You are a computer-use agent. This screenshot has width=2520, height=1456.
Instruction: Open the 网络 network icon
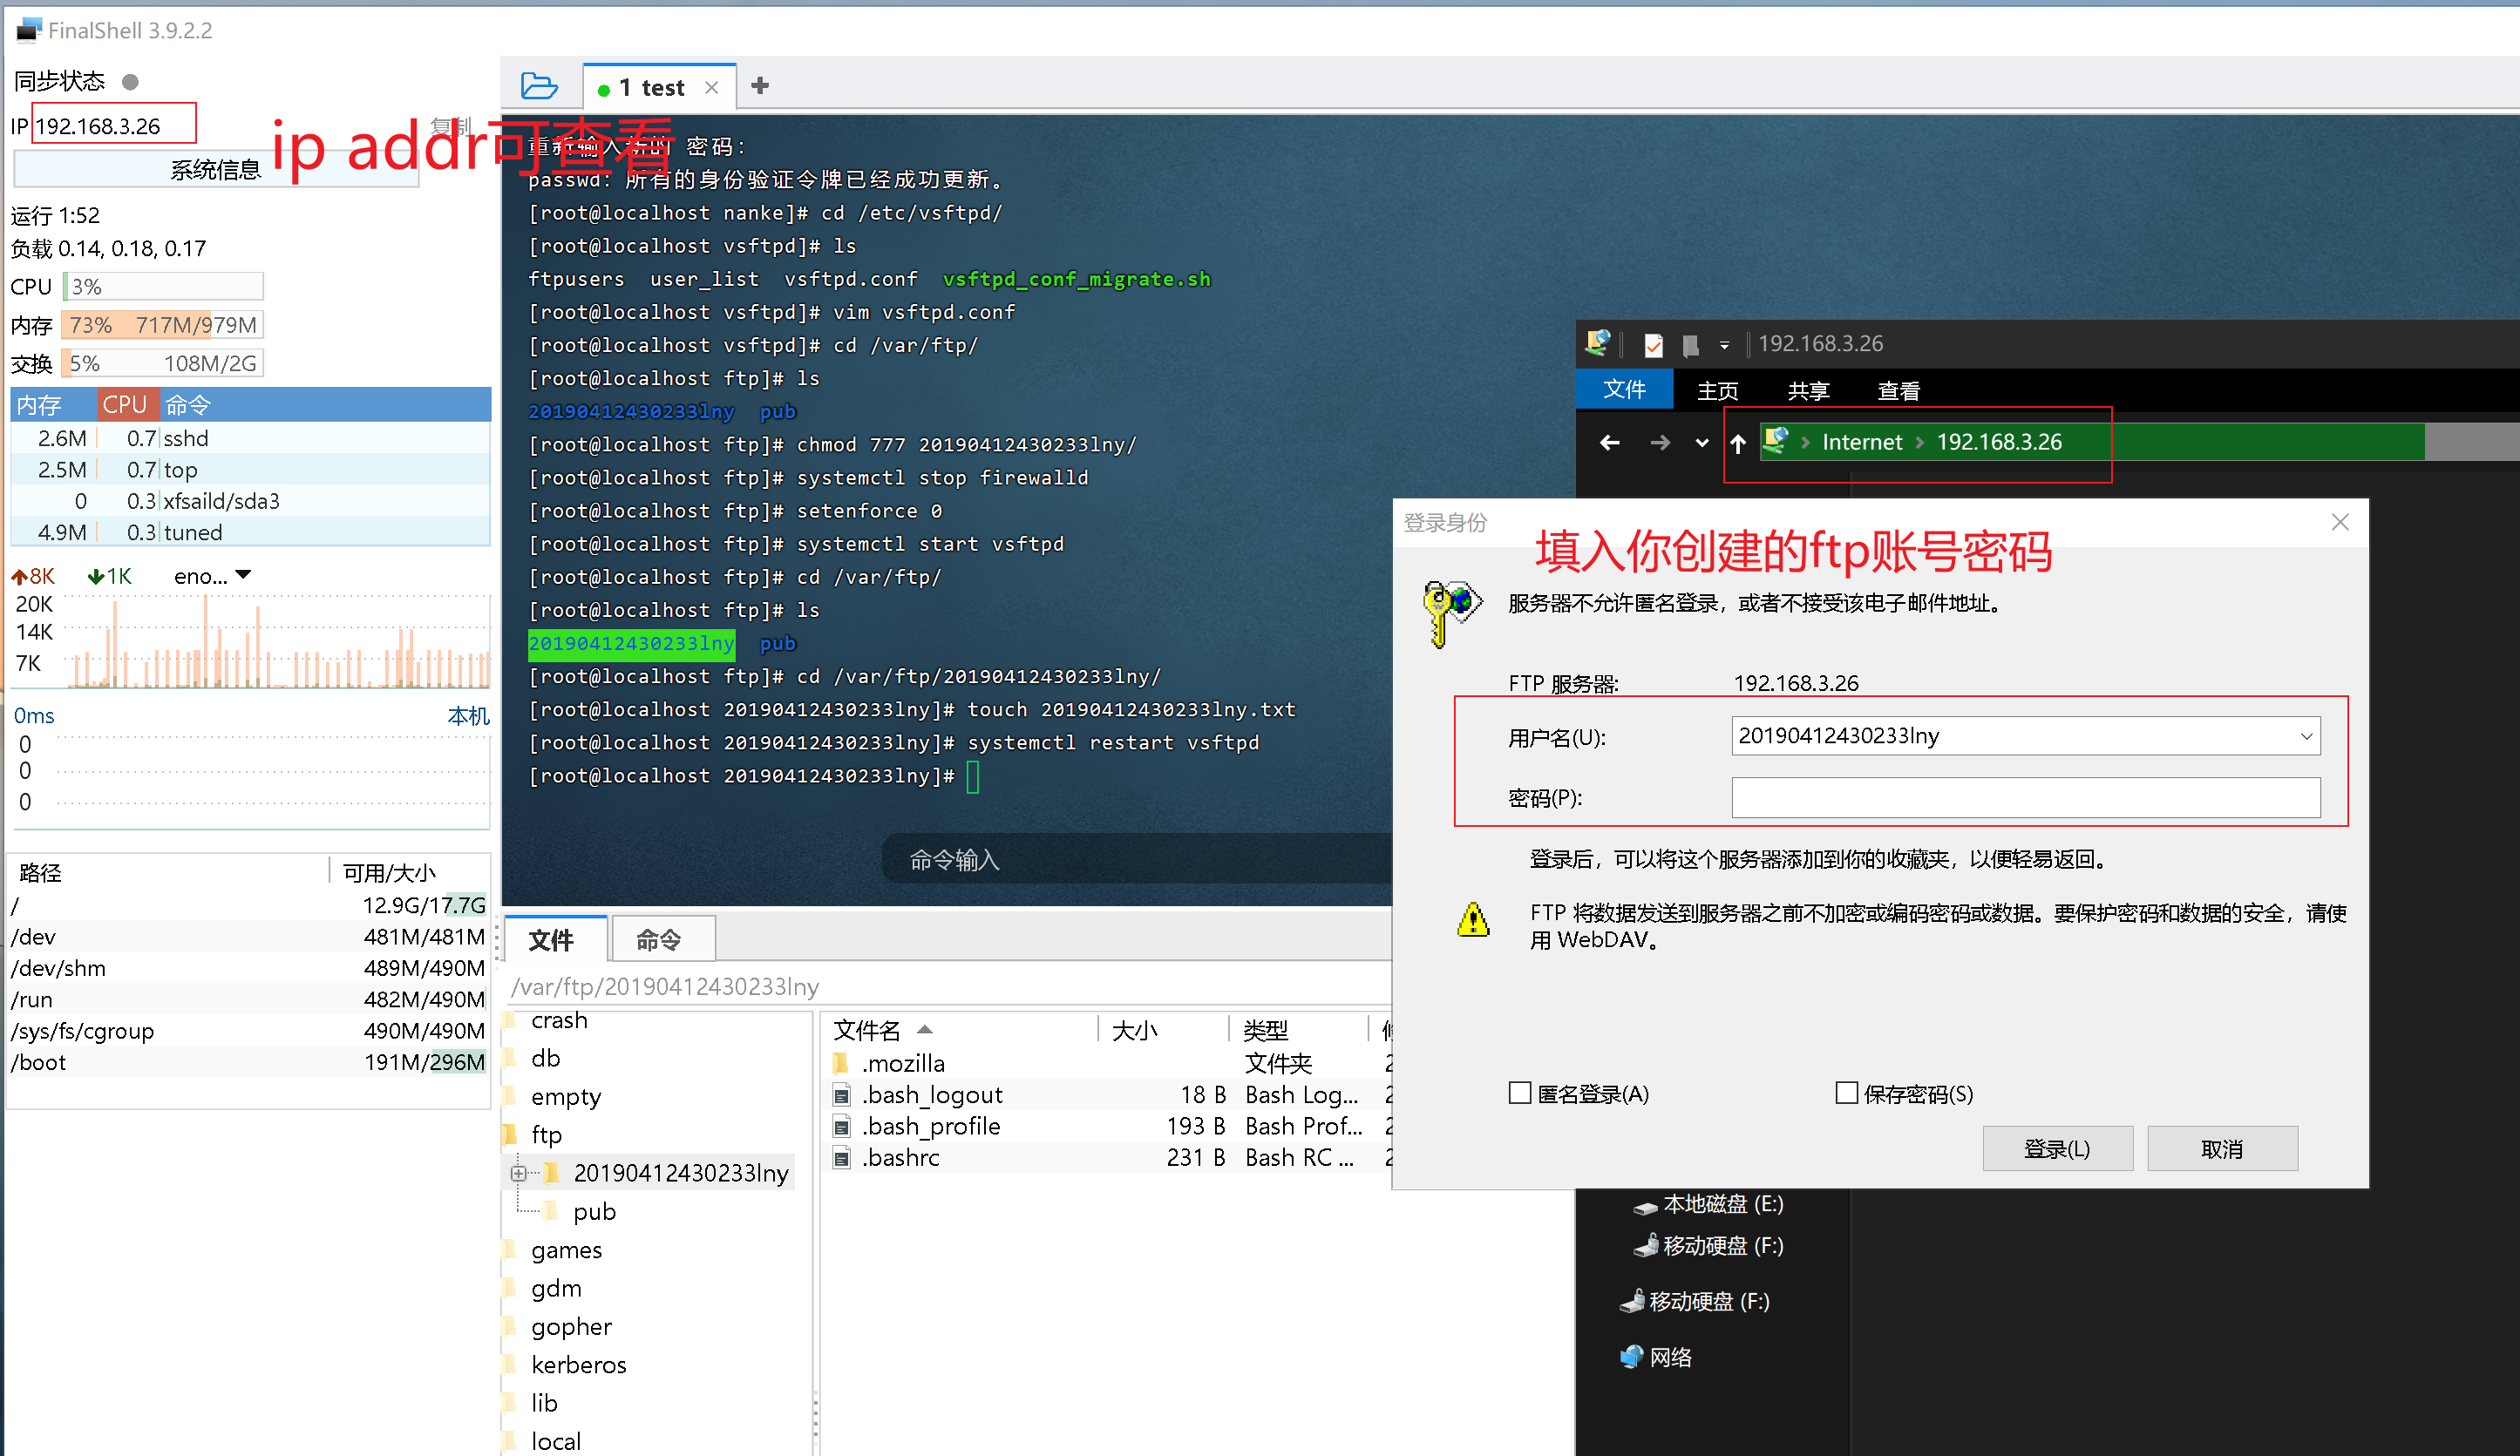1632,1356
